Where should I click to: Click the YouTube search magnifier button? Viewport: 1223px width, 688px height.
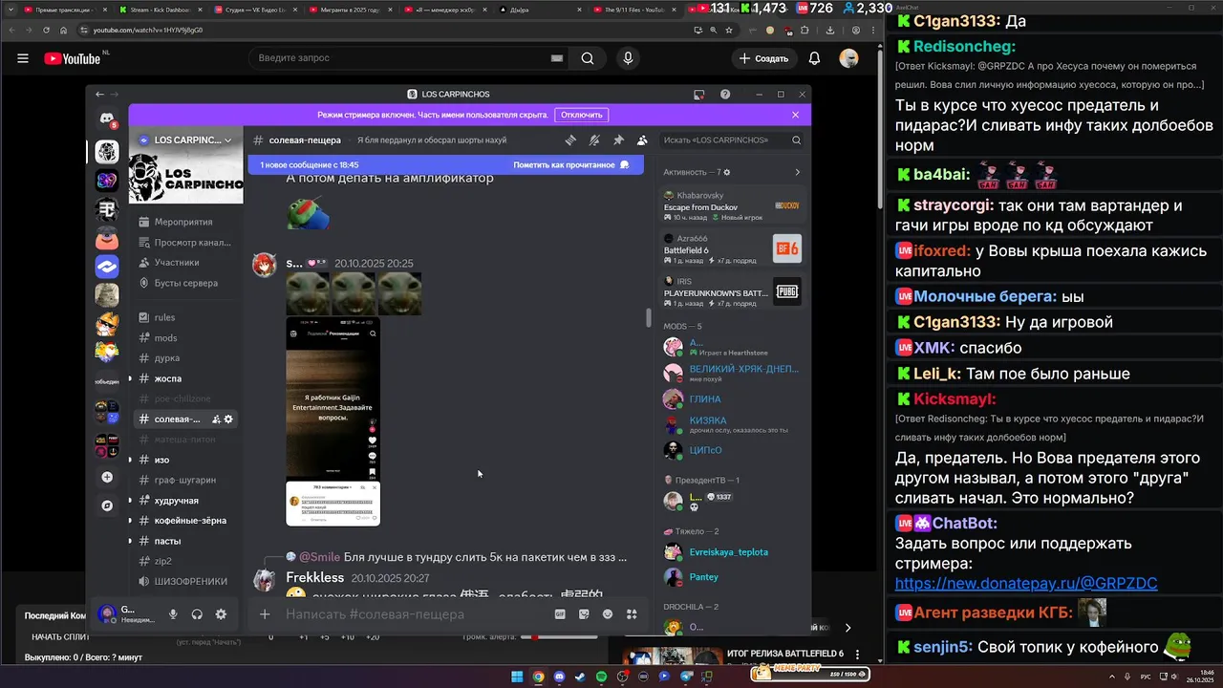588,58
